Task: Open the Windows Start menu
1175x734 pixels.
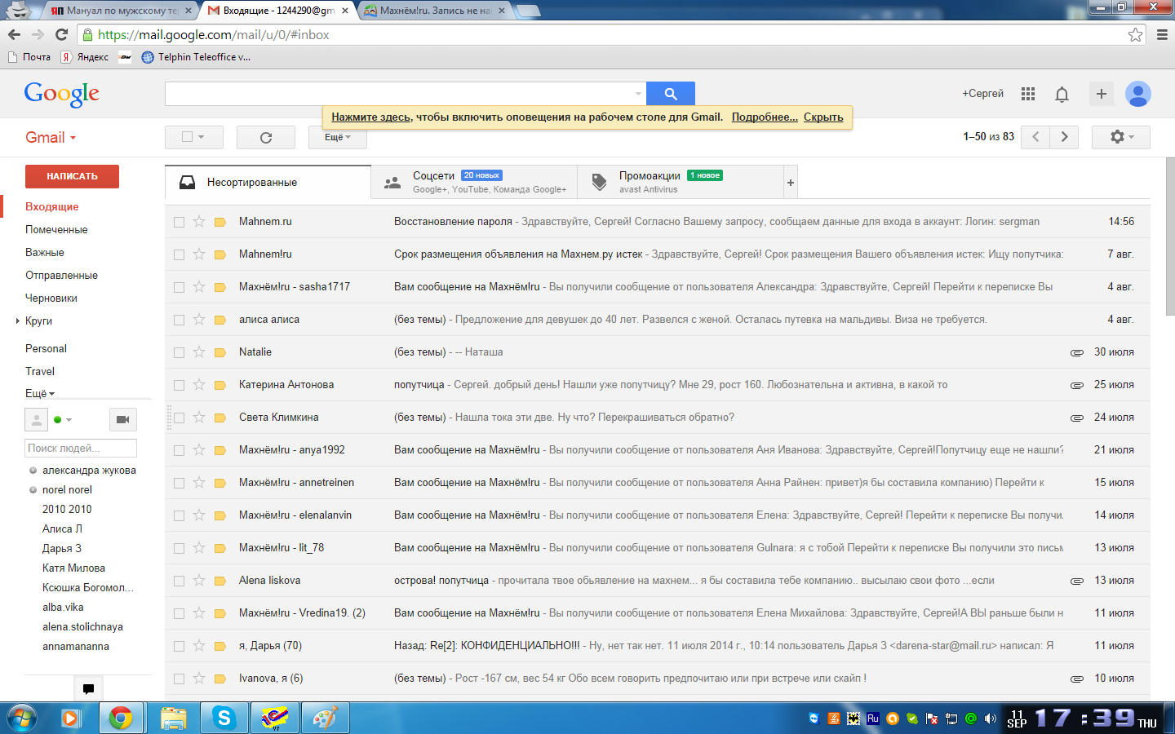Action: pos(22,718)
